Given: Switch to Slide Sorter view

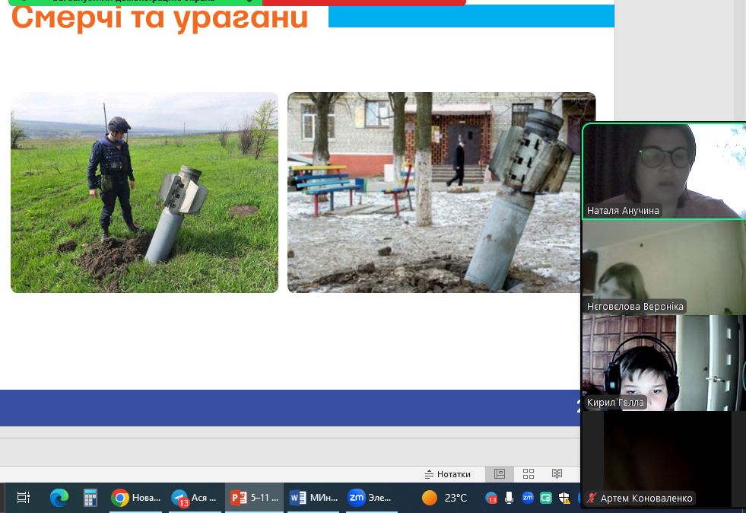Looking at the screenshot, I should coord(529,474).
